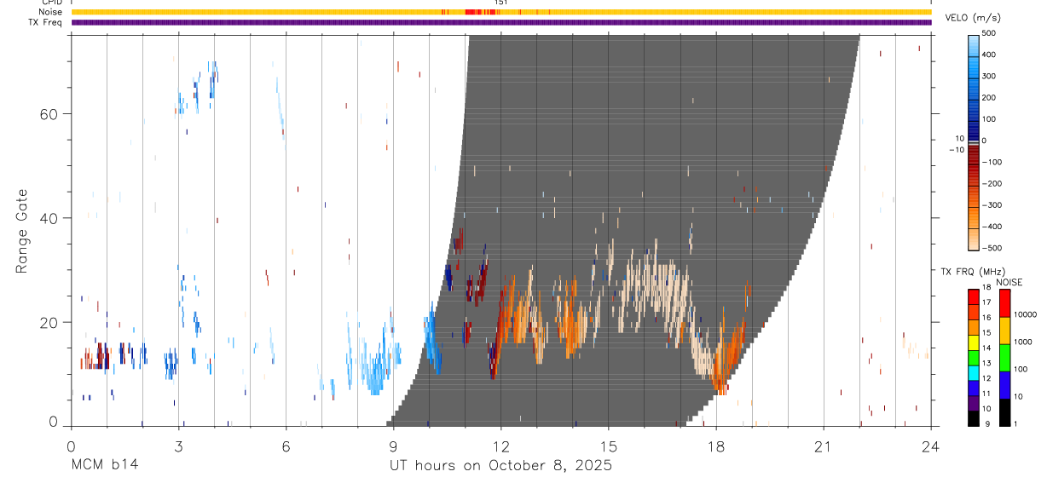This screenshot has width=1047, height=483.
Task: Click the green swatch in the TX FRQ legend
Action: [x=974, y=358]
